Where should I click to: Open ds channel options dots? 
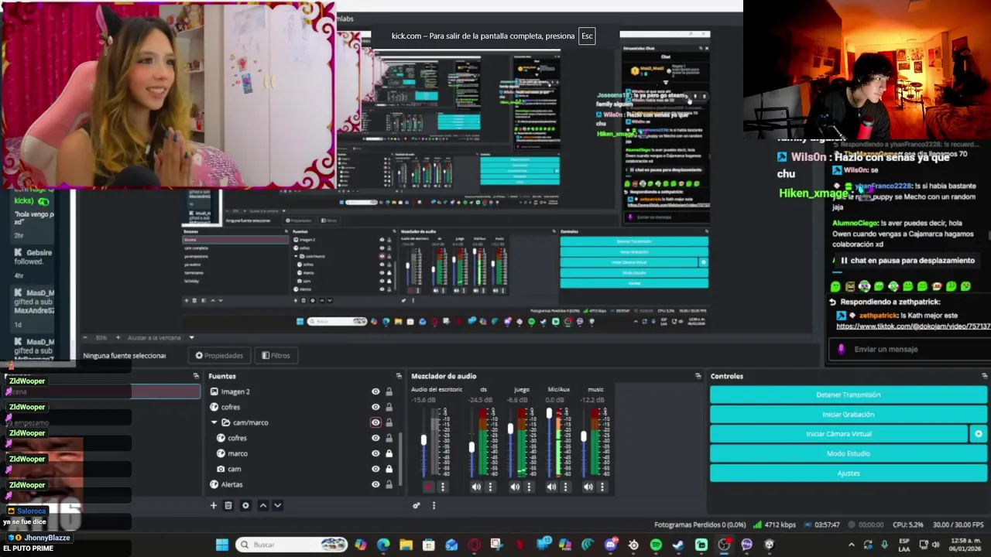click(x=490, y=487)
